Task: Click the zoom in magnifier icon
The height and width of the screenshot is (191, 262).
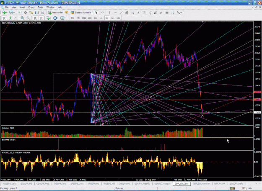Action: [x=22, y=18]
